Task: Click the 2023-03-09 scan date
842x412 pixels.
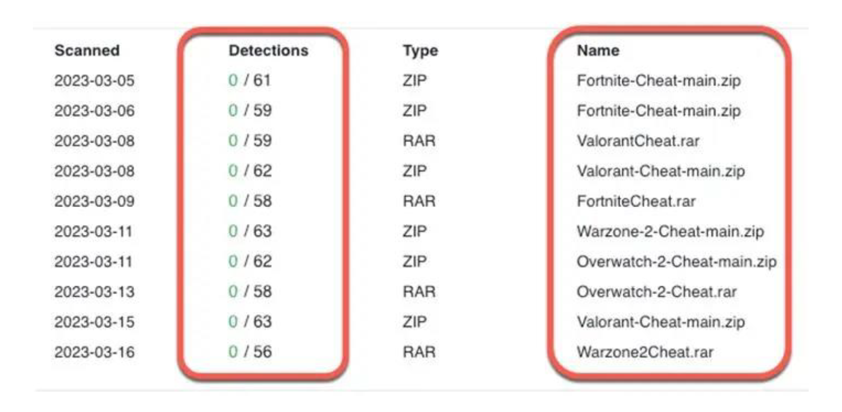Action: click(x=94, y=201)
